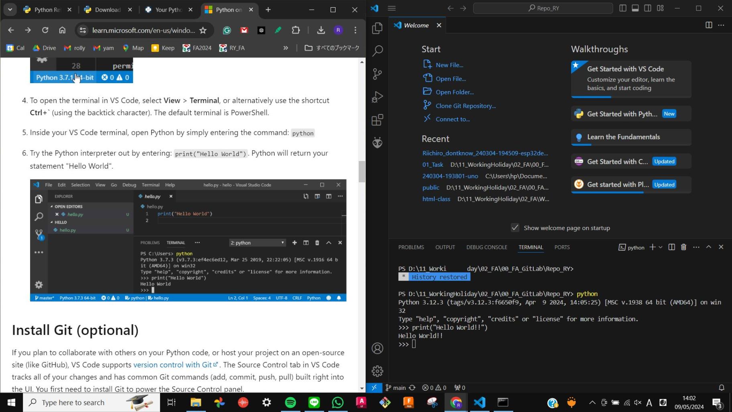Screen dimensions: 732x412
Task: Open Manage gear in VS Code activity bar
Action: (377, 371)
